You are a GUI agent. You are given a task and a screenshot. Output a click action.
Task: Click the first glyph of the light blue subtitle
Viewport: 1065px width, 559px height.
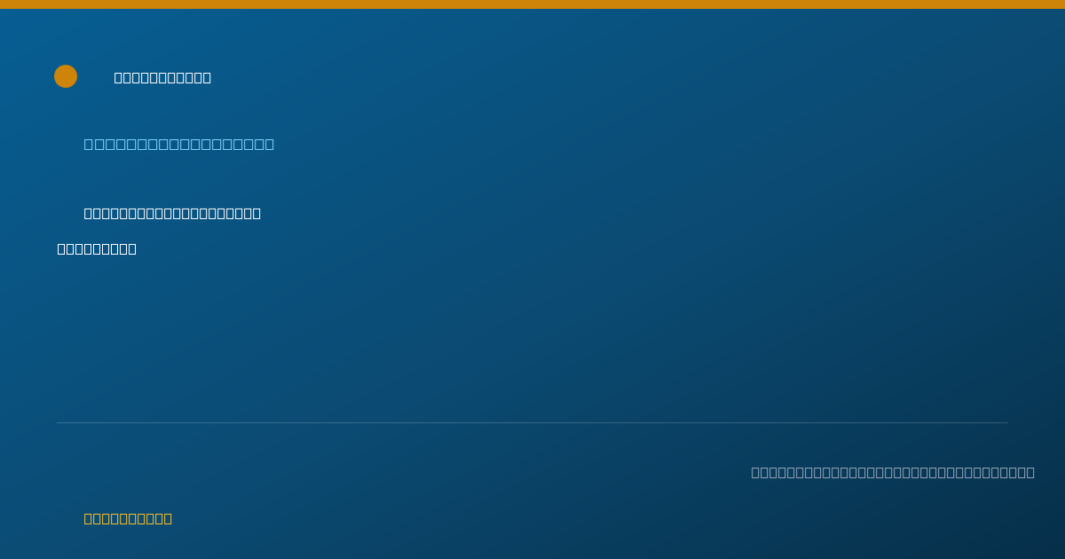tap(89, 144)
